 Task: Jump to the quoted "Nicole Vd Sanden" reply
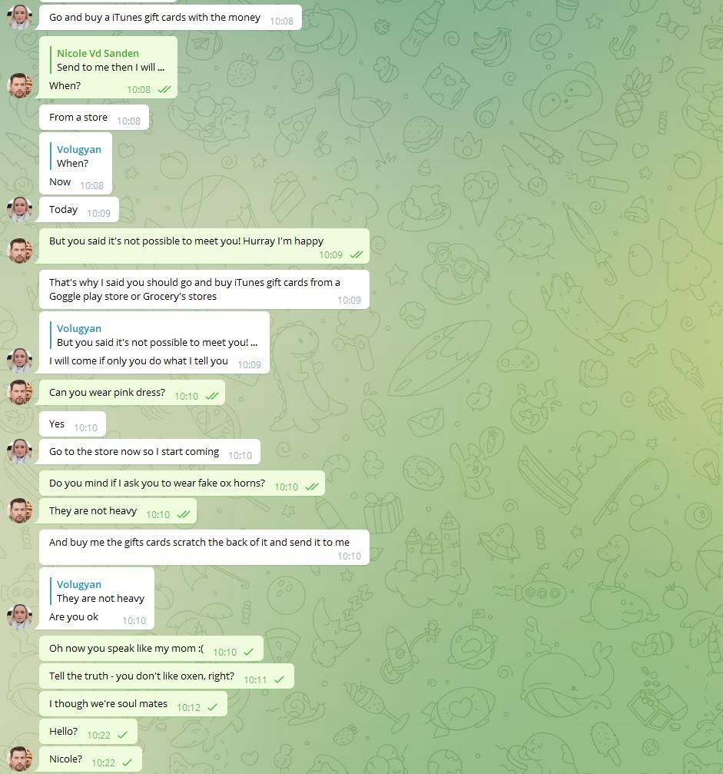click(111, 60)
